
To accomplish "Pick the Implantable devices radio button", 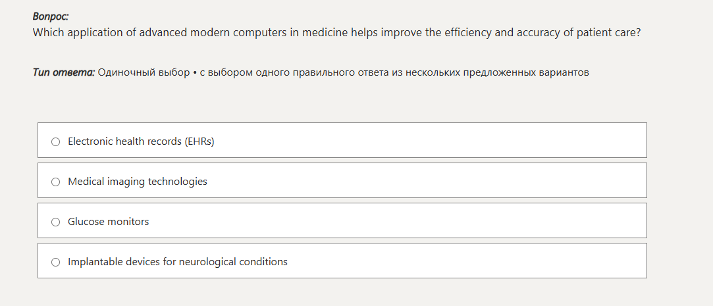I will coord(55,262).
